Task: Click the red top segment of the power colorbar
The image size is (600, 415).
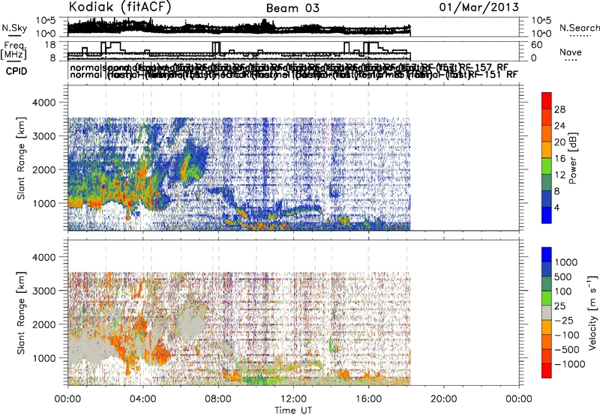Action: pyautogui.click(x=547, y=100)
